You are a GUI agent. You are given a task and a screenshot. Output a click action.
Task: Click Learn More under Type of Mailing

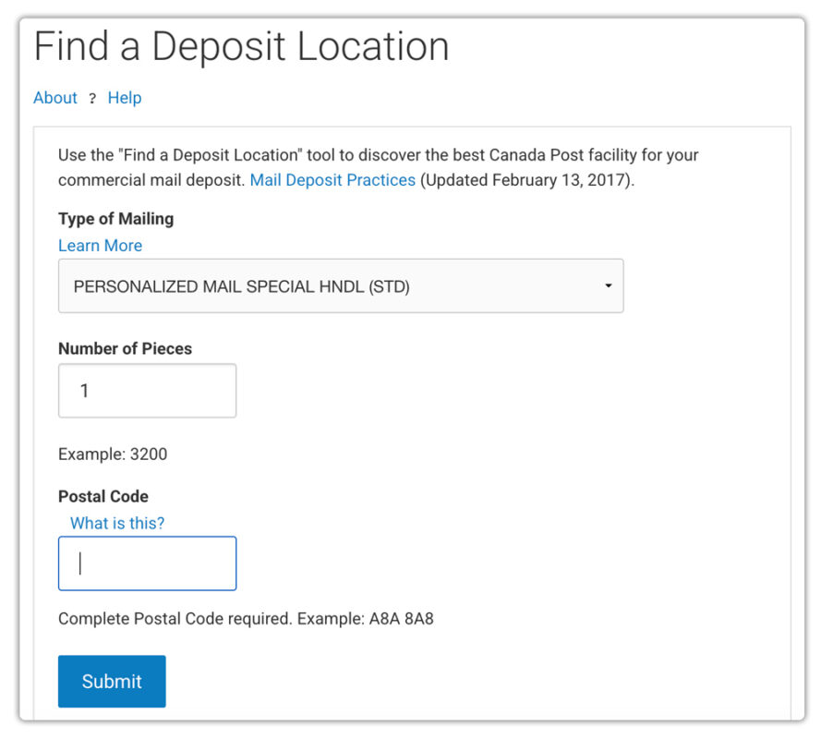(100, 245)
